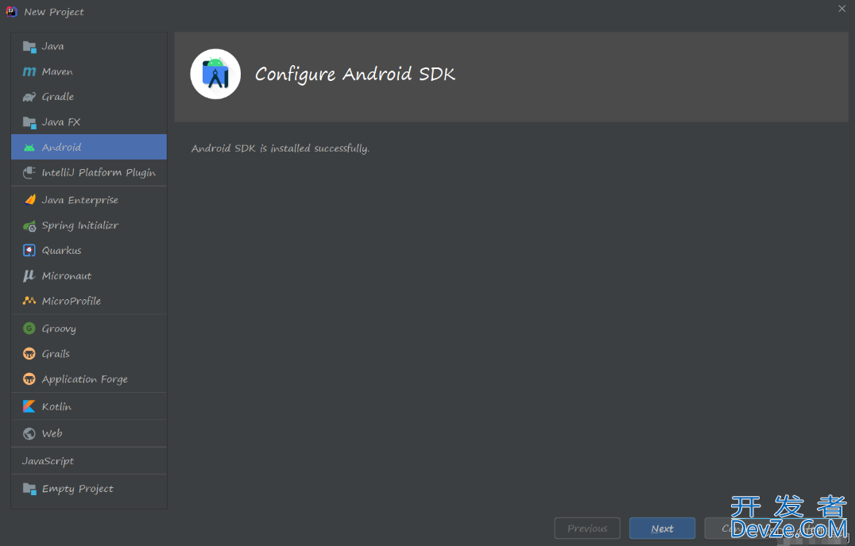The width and height of the screenshot is (855, 546).
Task: Click the Java project type icon
Action: 29,47
